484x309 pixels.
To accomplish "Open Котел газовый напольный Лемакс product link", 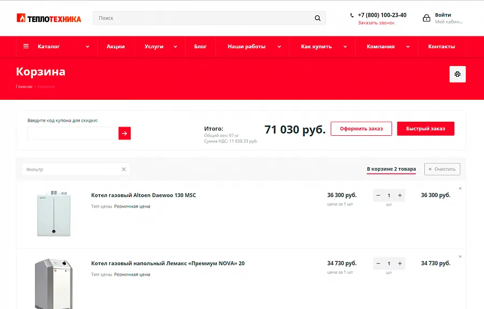I will coord(168,263).
